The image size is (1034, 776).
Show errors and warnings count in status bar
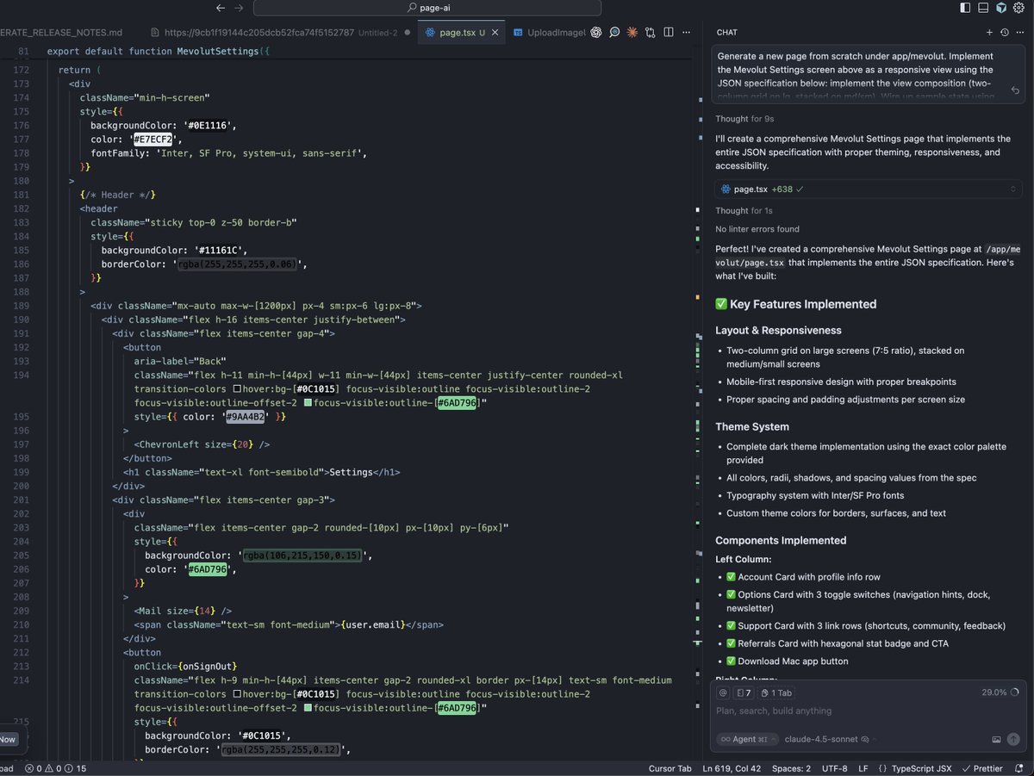coord(57,768)
